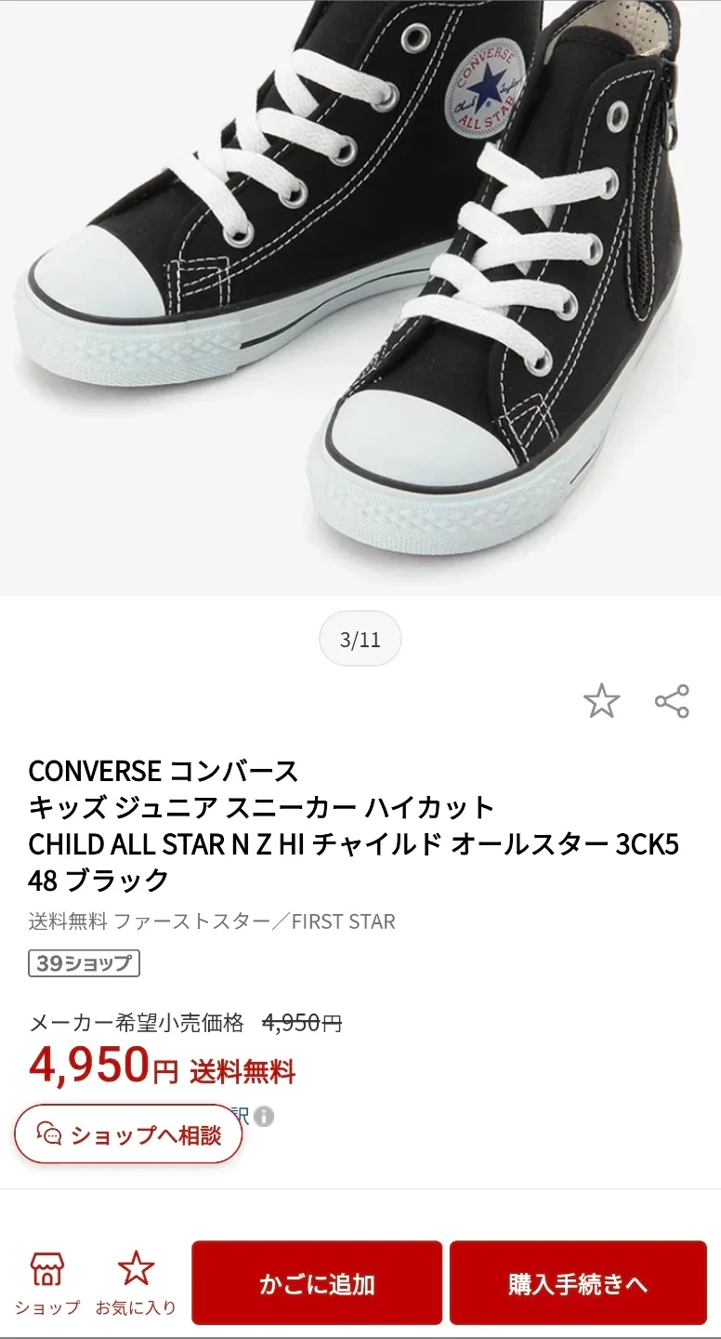Tap the ショップ storefront icon
This screenshot has height=1339, width=721.
[47, 1268]
